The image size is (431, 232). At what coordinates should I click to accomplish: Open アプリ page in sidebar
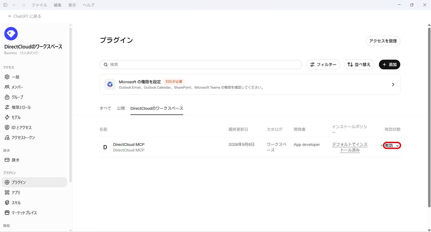(34, 192)
